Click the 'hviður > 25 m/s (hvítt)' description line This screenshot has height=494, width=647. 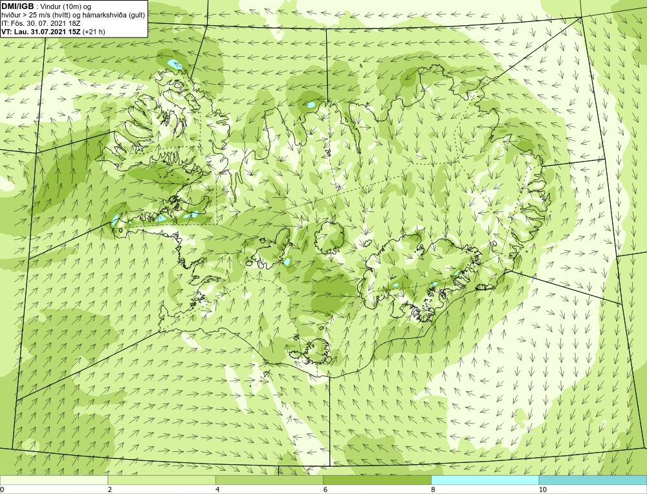click(72, 16)
